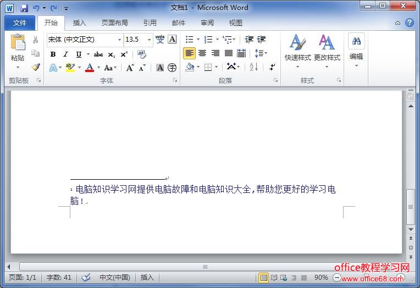The height and width of the screenshot is (288, 420).
Task: Toggle subscript formatting
Action: (x=112, y=54)
